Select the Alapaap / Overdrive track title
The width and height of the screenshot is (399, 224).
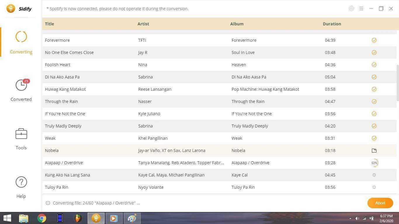pyautogui.click(x=64, y=163)
